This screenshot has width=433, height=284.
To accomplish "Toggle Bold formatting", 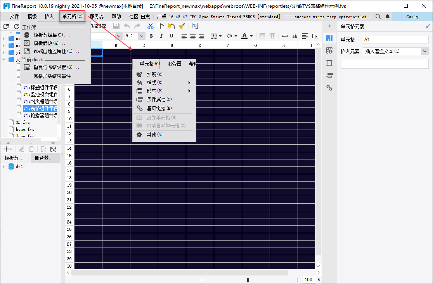I will [151, 36].
